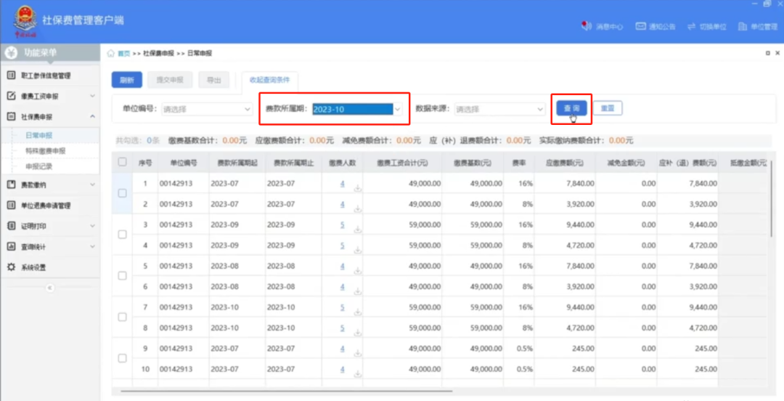
Task: Tick the select-all checkbox in the table header
Action: 122,162
